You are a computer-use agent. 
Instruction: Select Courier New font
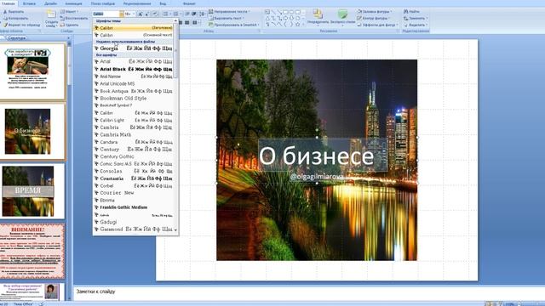tap(133, 193)
